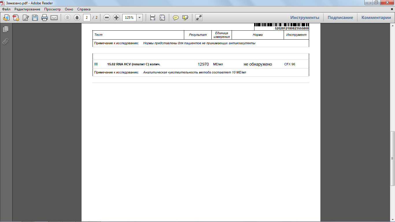This screenshot has width=395, height=222.
Task: Expand the zoom level dropdown arrow
Action: [x=140, y=18]
